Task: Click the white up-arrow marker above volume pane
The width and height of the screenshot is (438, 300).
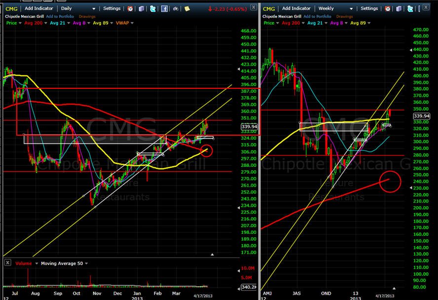Action: 212,255
